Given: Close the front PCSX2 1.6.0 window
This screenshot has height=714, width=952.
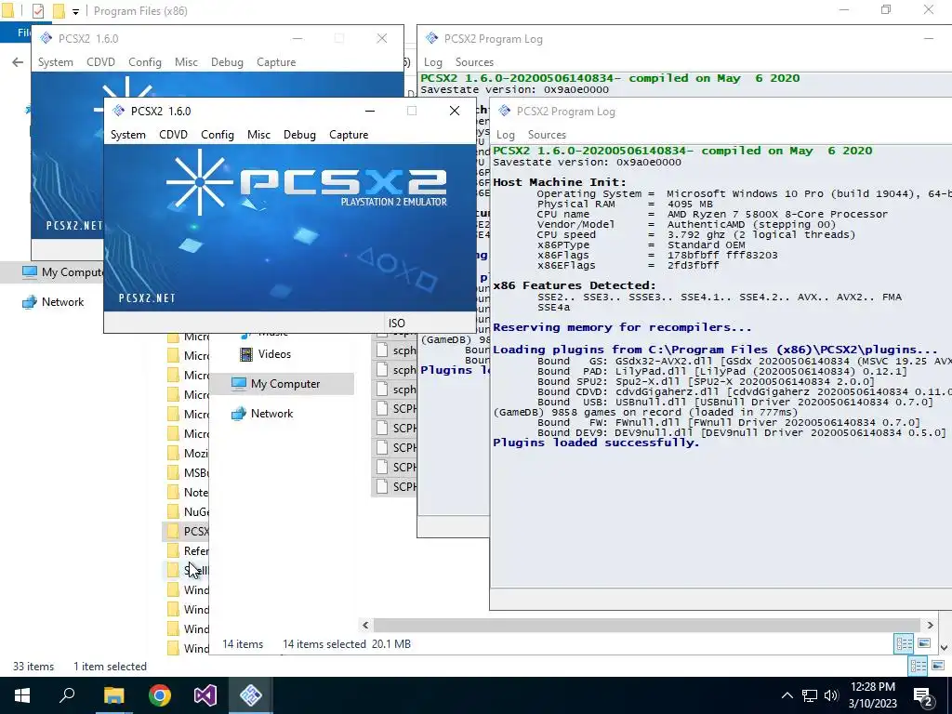Looking at the screenshot, I should coord(454,111).
